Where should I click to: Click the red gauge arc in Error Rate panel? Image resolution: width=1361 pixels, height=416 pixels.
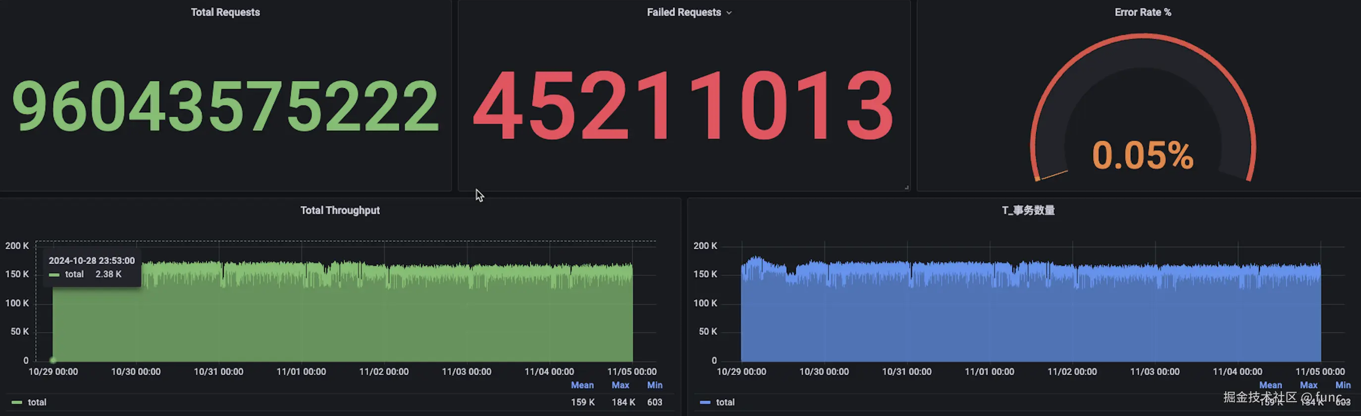[1143, 37]
